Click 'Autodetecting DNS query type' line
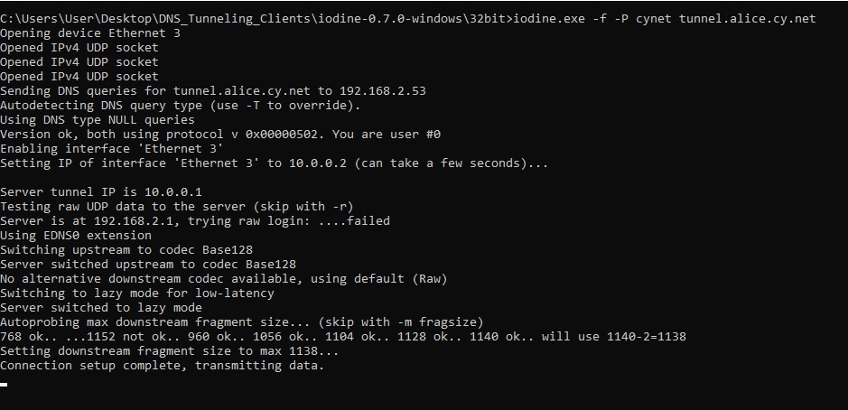This screenshot has height=410, width=848. point(180,106)
